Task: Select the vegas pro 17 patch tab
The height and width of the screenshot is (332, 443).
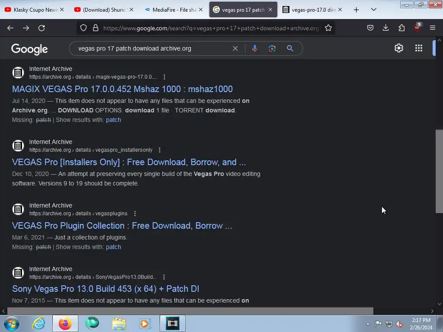Action: click(243, 10)
